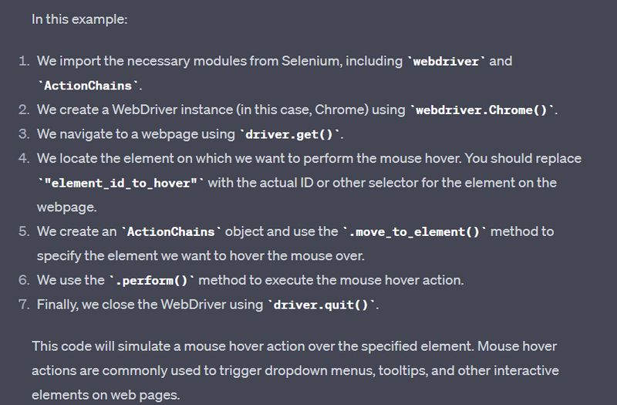This screenshot has width=617, height=405.
Task: Click the `.move_to_element()` inline code
Action: pyautogui.click(x=413, y=231)
